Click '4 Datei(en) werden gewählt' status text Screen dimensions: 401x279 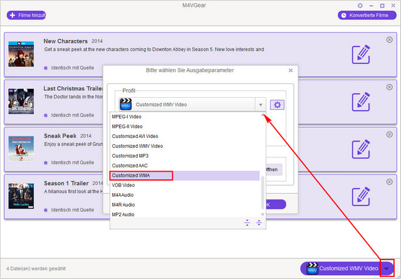tap(36, 269)
